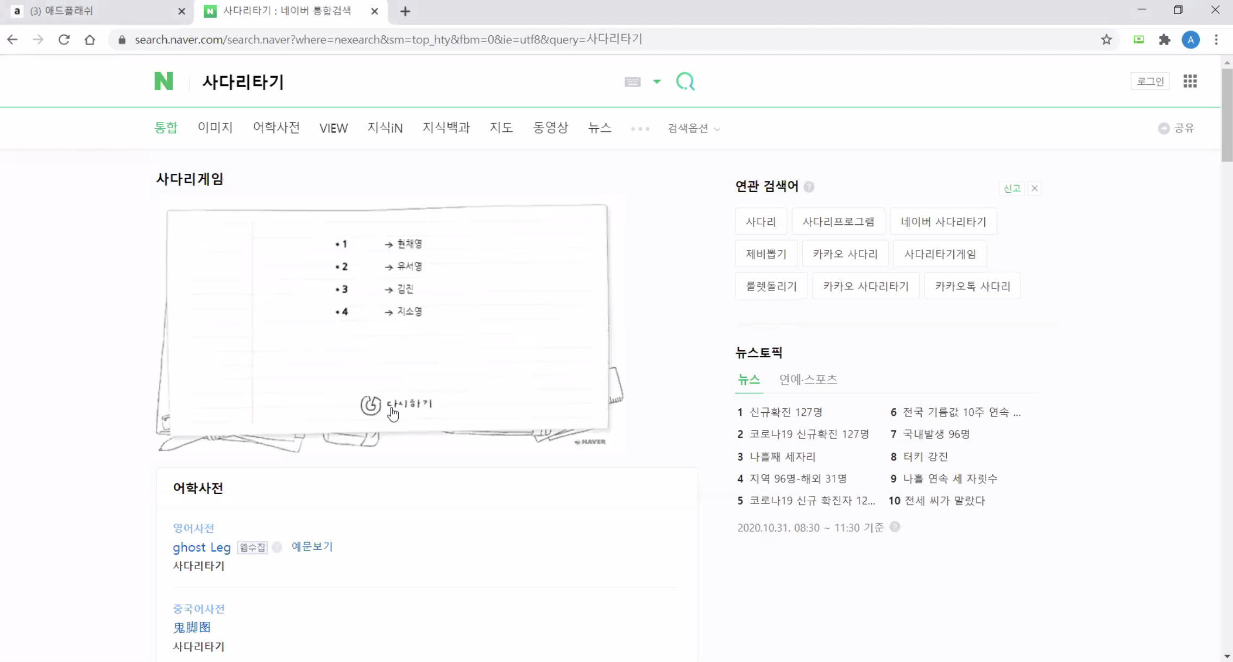Click related search 카카오 사다리
The image size is (1233, 662).
tap(845, 254)
